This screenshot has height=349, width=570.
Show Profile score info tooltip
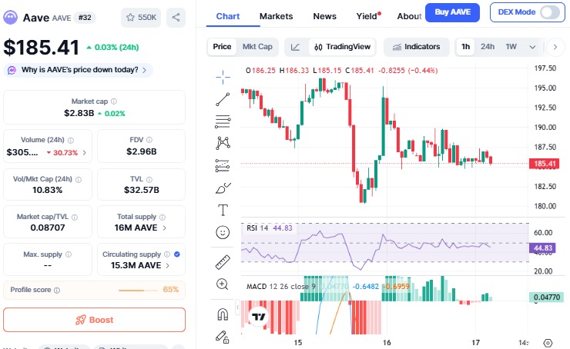point(57,291)
